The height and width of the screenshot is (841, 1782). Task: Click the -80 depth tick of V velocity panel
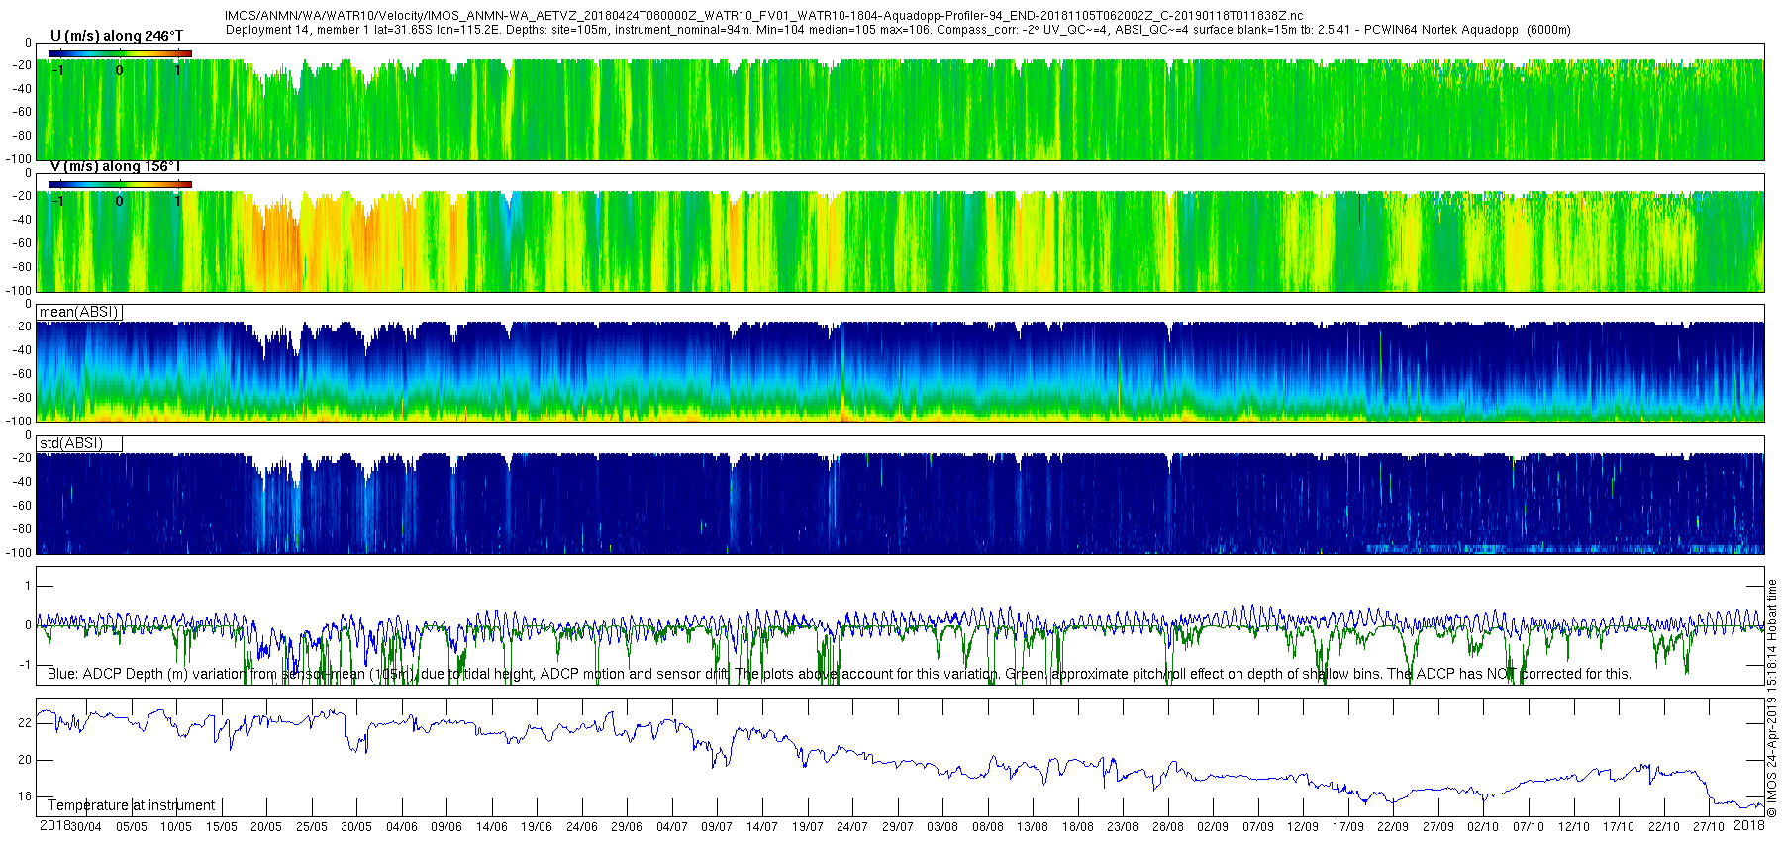[22, 267]
